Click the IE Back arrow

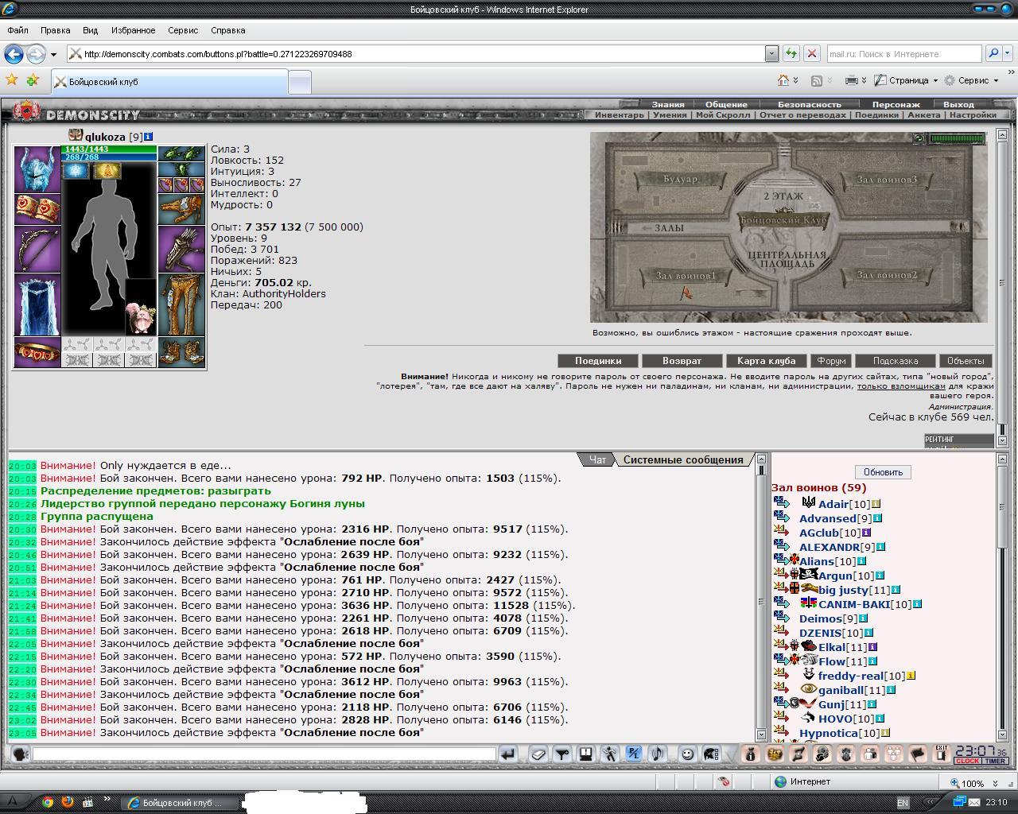14,54
